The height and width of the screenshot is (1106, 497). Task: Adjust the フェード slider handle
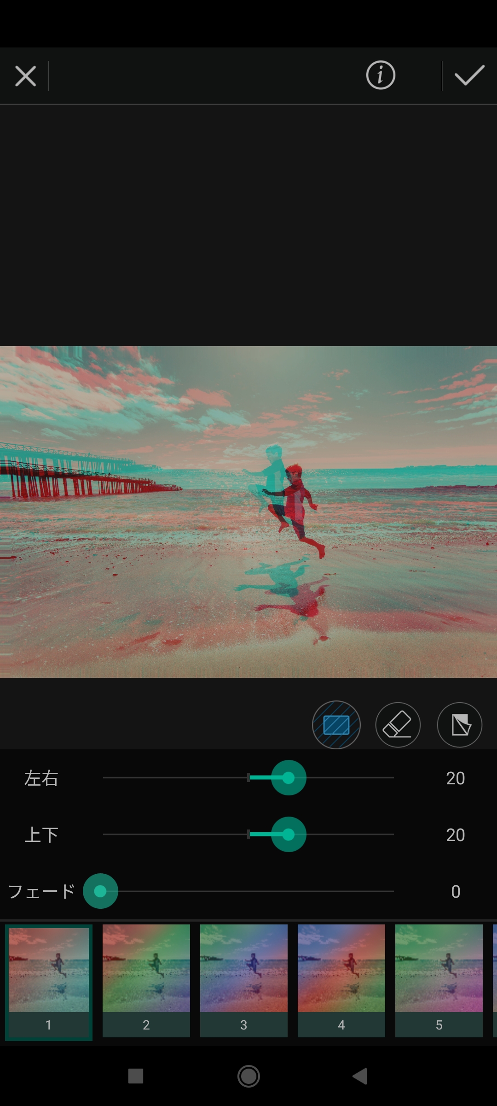100,891
